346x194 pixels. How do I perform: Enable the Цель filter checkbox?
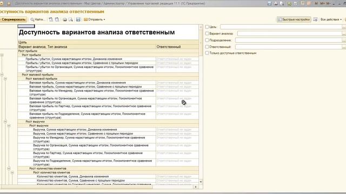207,27
